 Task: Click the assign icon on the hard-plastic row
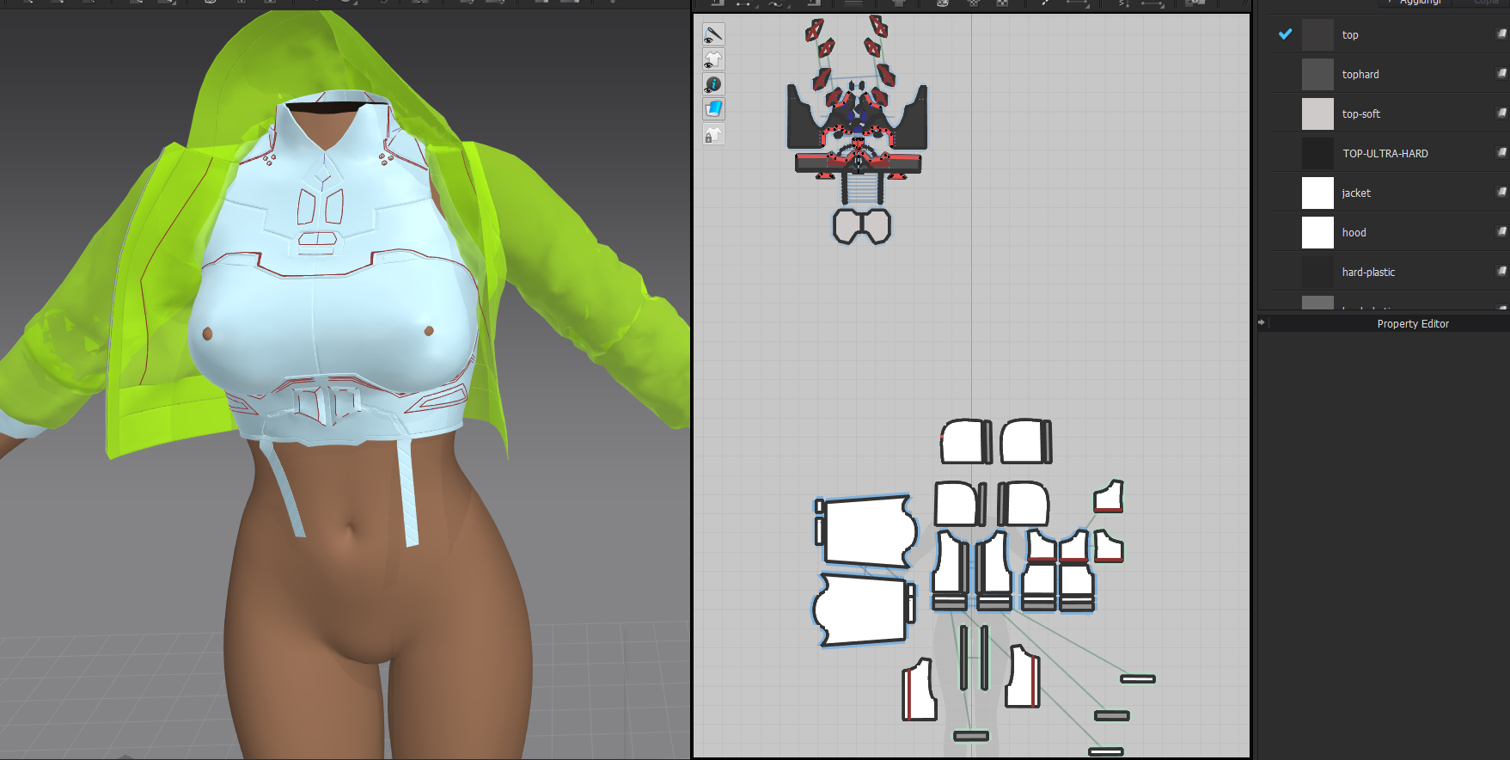1501,272
